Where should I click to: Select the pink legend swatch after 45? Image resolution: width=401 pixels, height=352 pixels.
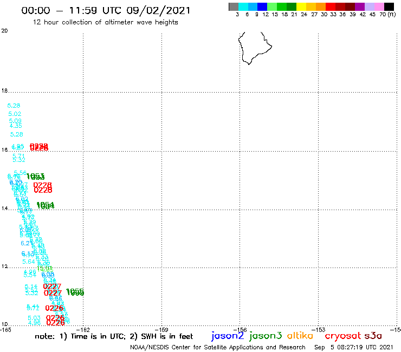click(x=379, y=6)
